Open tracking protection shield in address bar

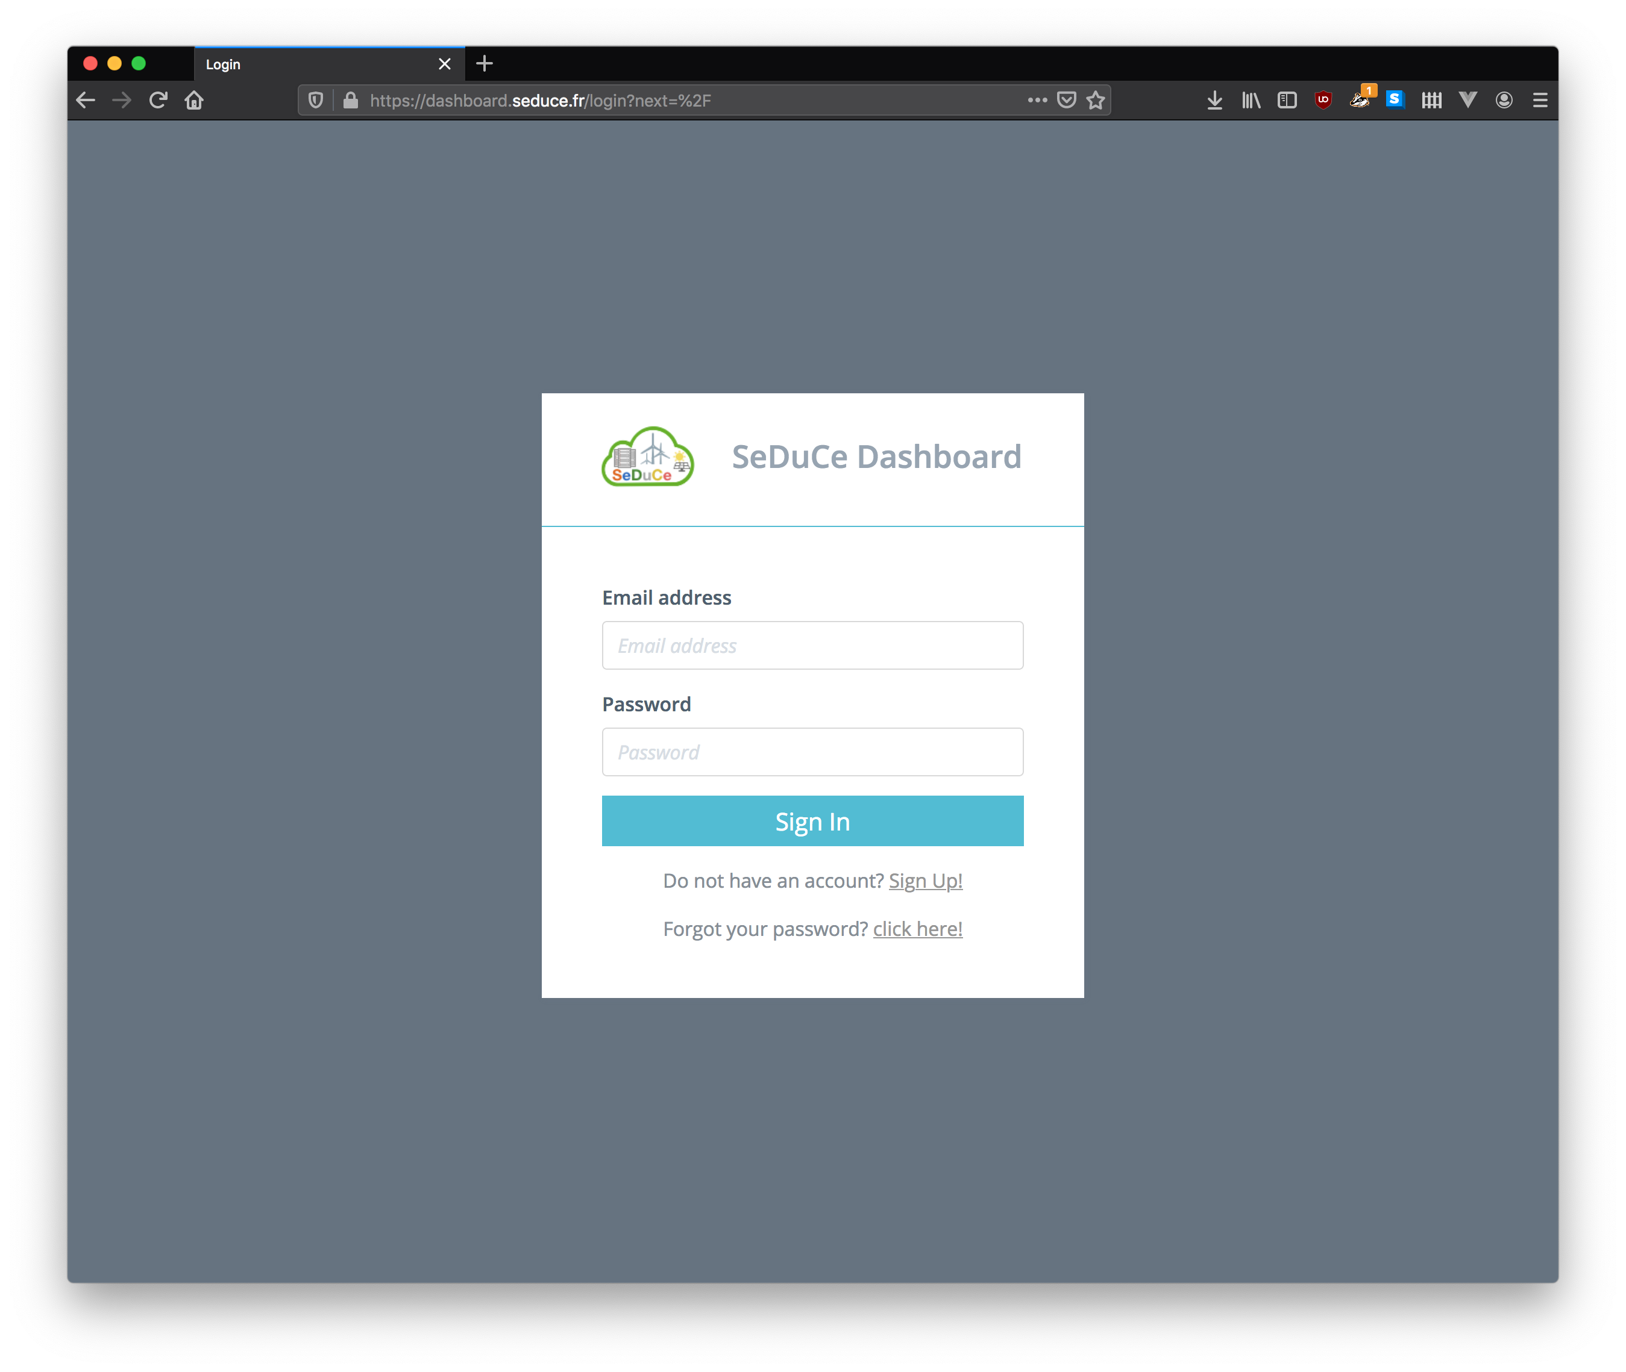pyautogui.click(x=315, y=101)
